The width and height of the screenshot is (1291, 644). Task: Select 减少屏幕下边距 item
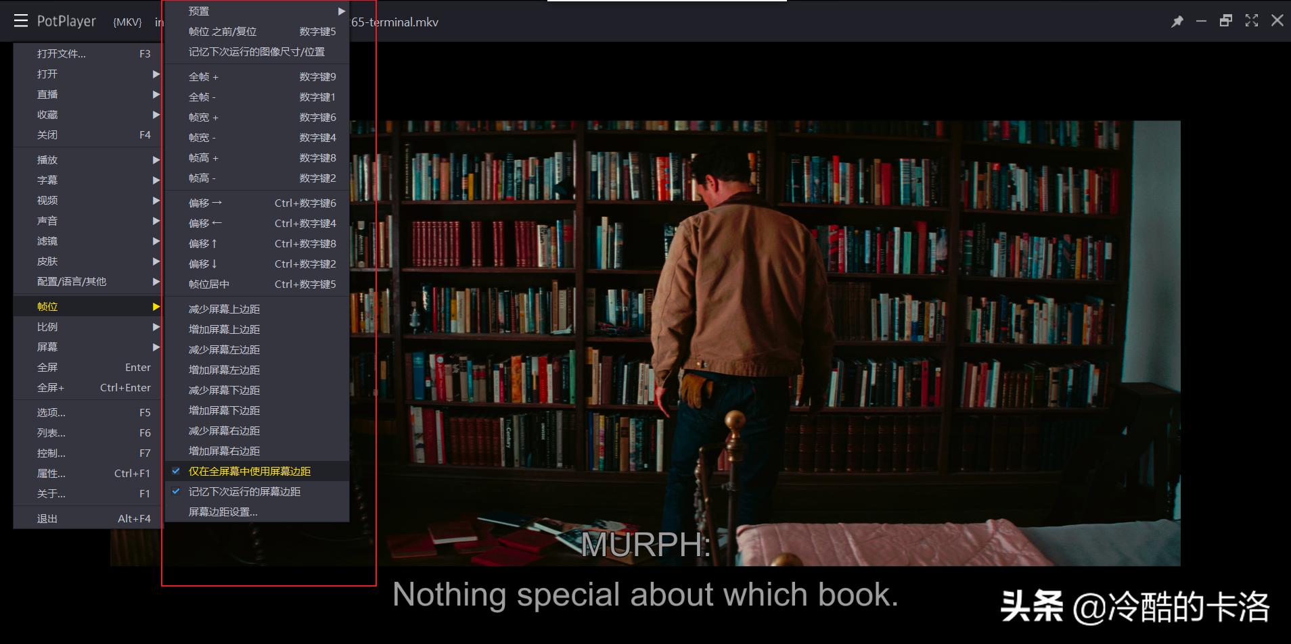257,390
